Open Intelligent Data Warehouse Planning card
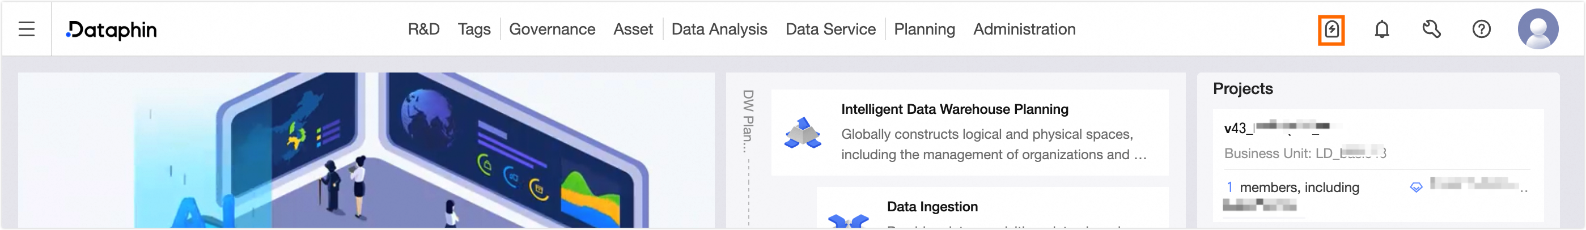This screenshot has height=230, width=1586. pos(955,109)
